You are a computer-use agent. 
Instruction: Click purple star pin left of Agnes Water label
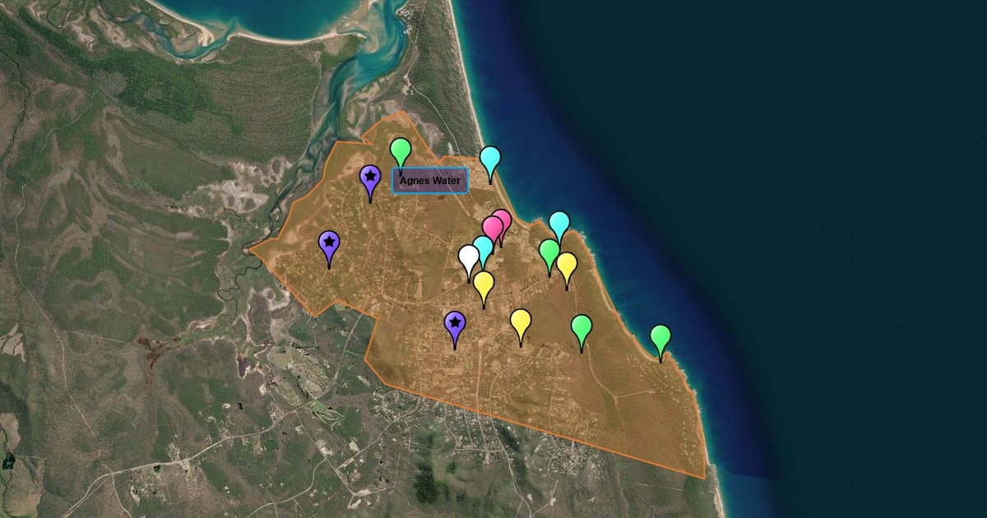370,178
